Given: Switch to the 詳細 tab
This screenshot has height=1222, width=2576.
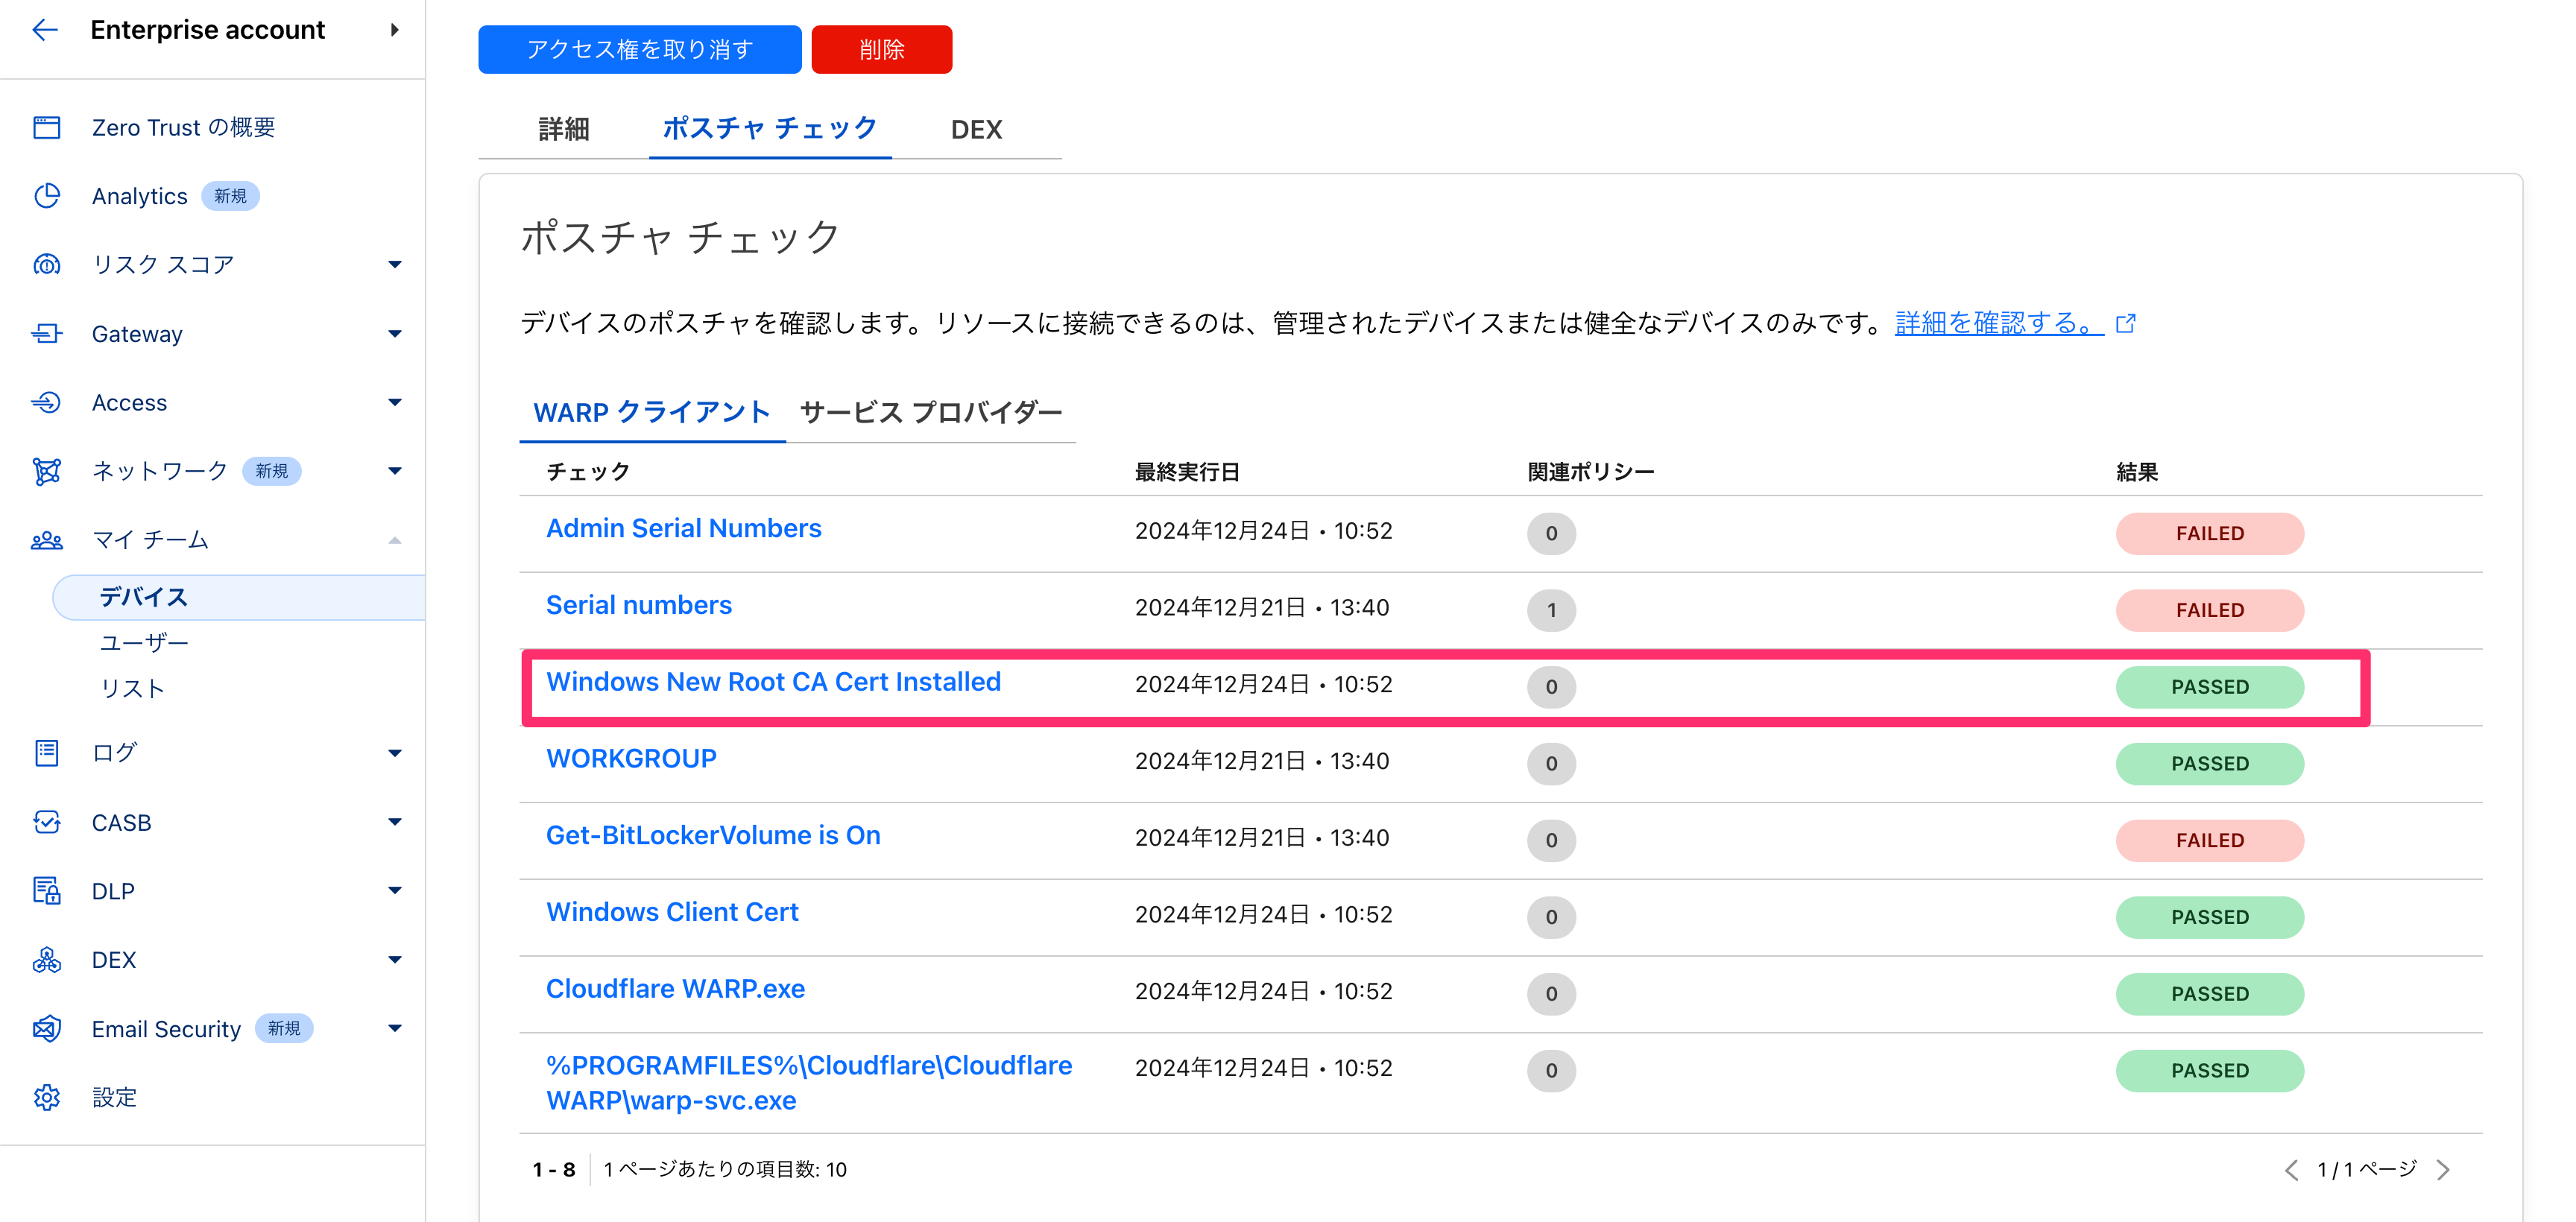Looking at the screenshot, I should (x=564, y=129).
